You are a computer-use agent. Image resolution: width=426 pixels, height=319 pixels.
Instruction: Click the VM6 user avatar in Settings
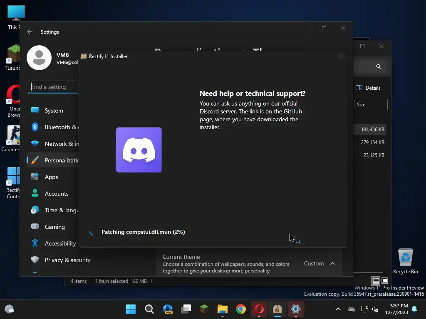[x=39, y=58]
